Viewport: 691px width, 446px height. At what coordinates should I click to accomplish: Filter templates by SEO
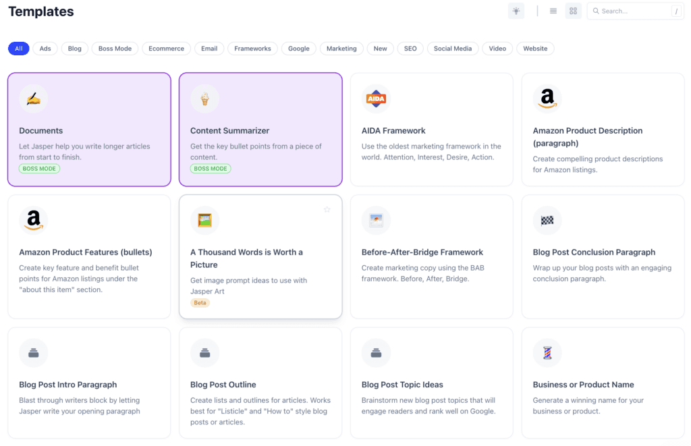[x=410, y=49]
